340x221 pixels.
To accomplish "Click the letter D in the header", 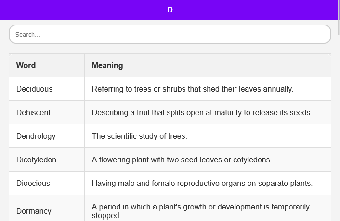I will (170, 10).
